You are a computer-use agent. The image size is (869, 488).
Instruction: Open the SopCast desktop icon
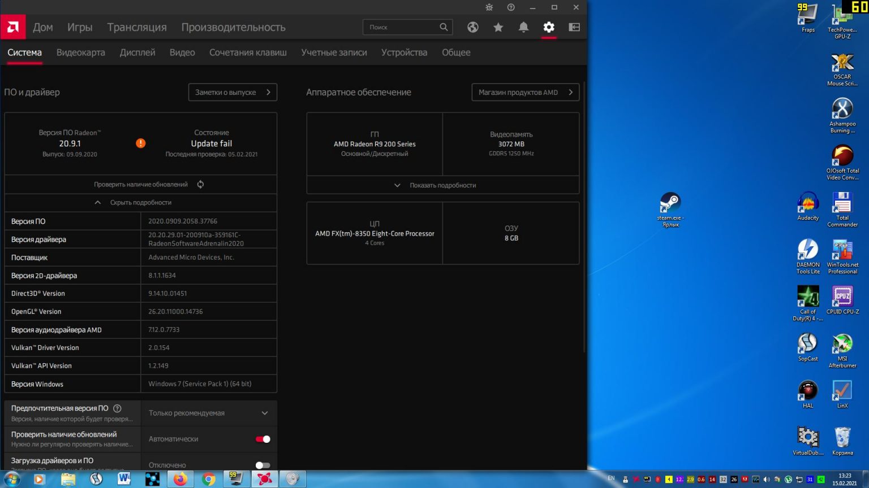click(808, 347)
